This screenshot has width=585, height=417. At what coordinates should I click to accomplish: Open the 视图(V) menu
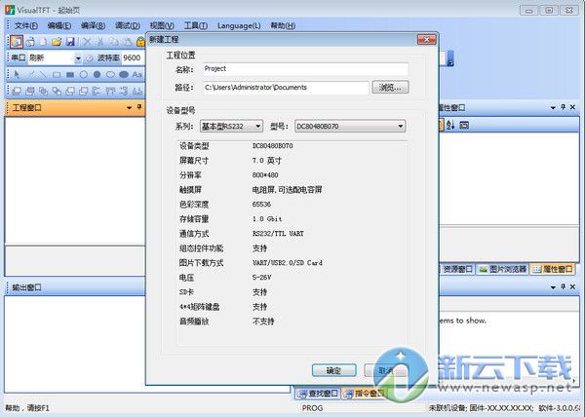pyautogui.click(x=162, y=25)
